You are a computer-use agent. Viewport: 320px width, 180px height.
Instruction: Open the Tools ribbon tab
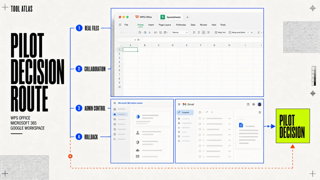pos(223,25)
